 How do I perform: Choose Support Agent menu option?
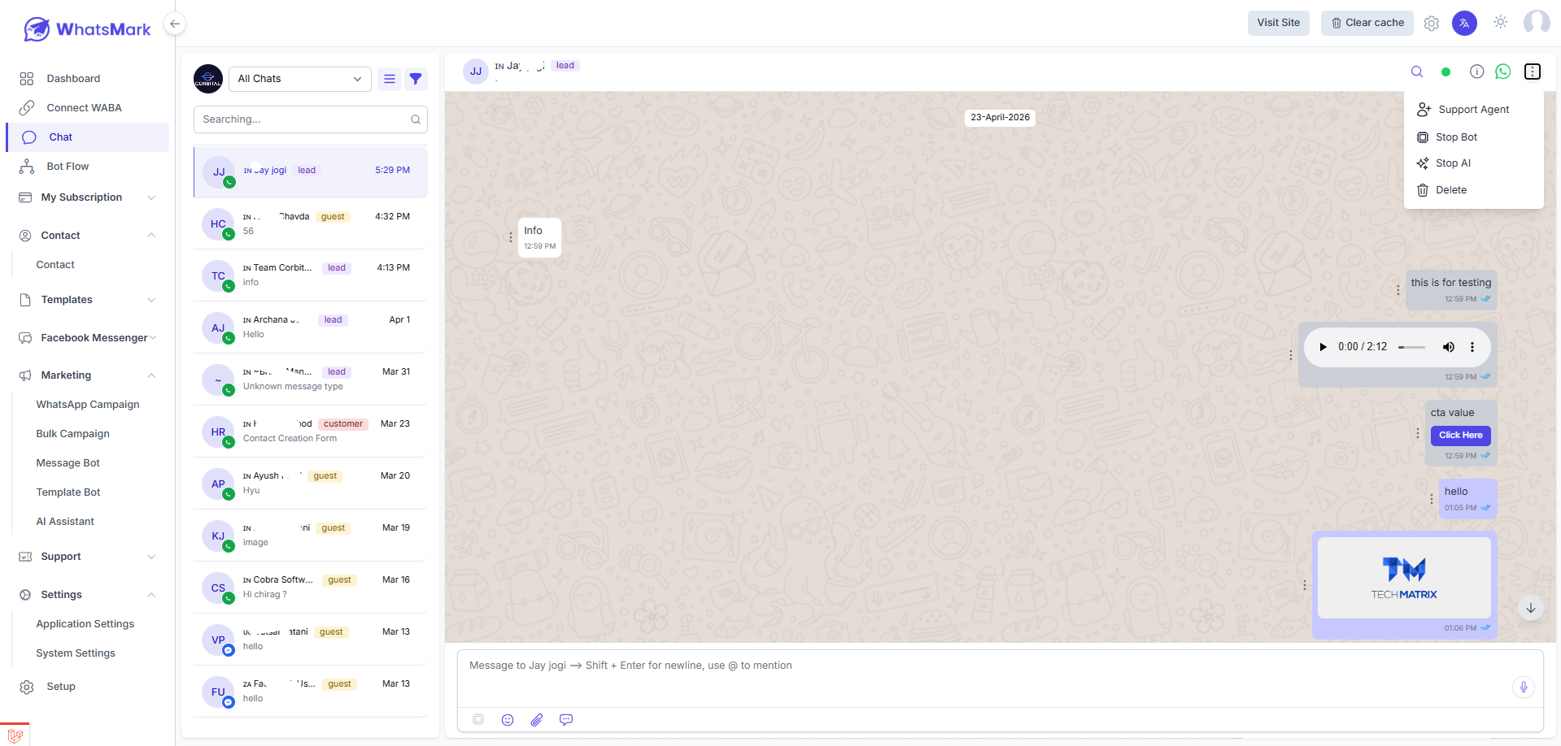[1473, 110]
